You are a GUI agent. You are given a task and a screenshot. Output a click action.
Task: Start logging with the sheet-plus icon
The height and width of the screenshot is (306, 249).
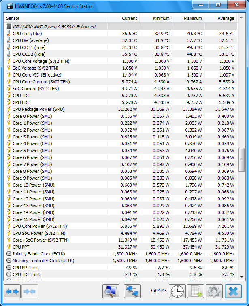click(x=196, y=291)
